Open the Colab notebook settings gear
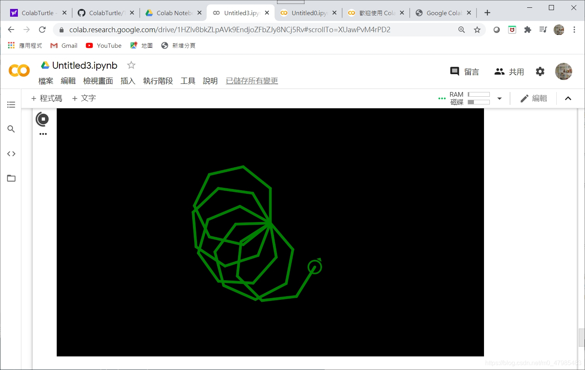Viewport: 585px width, 370px height. point(540,71)
